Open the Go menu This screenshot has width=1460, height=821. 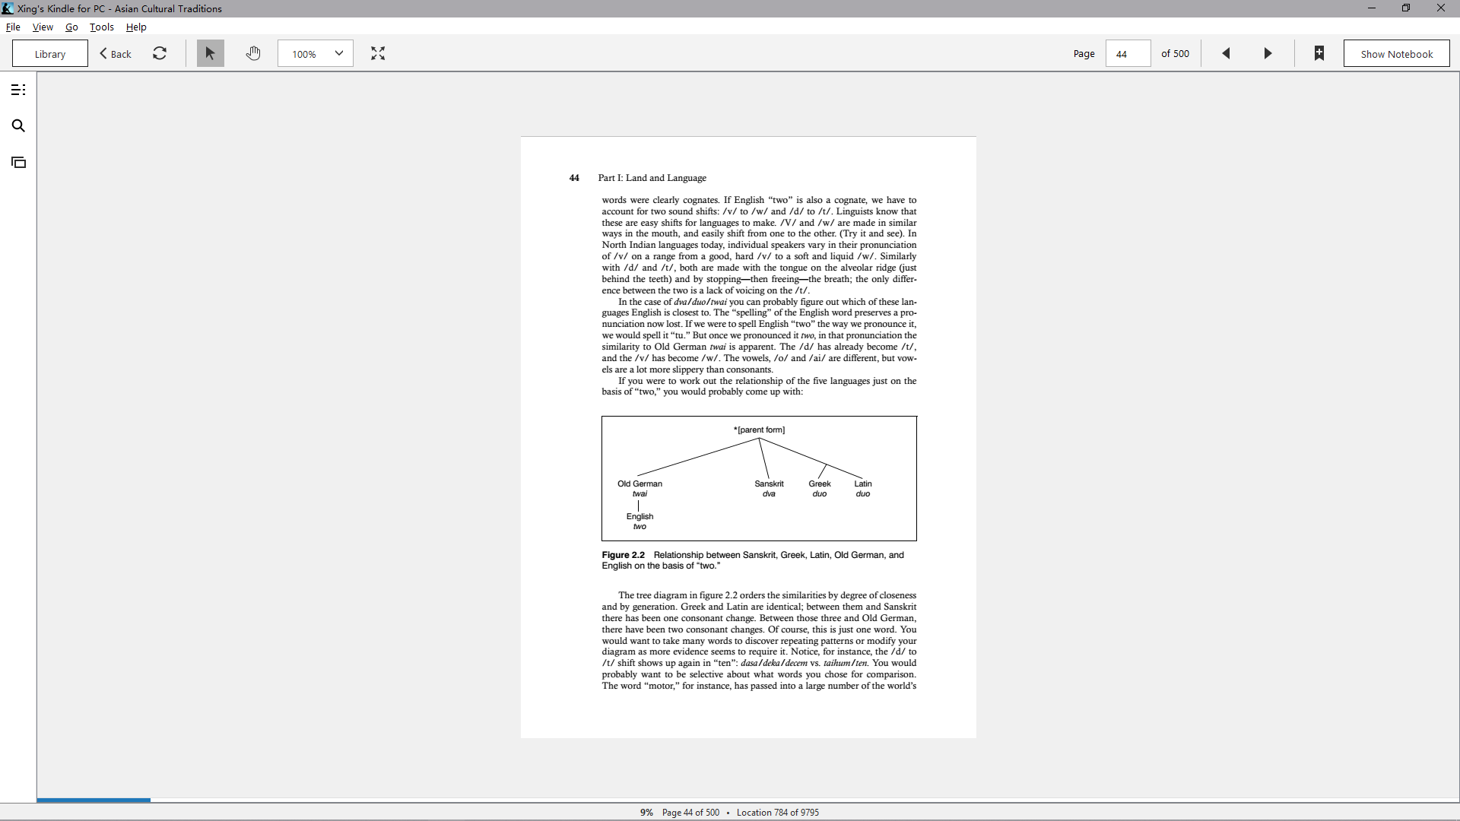pyautogui.click(x=71, y=27)
